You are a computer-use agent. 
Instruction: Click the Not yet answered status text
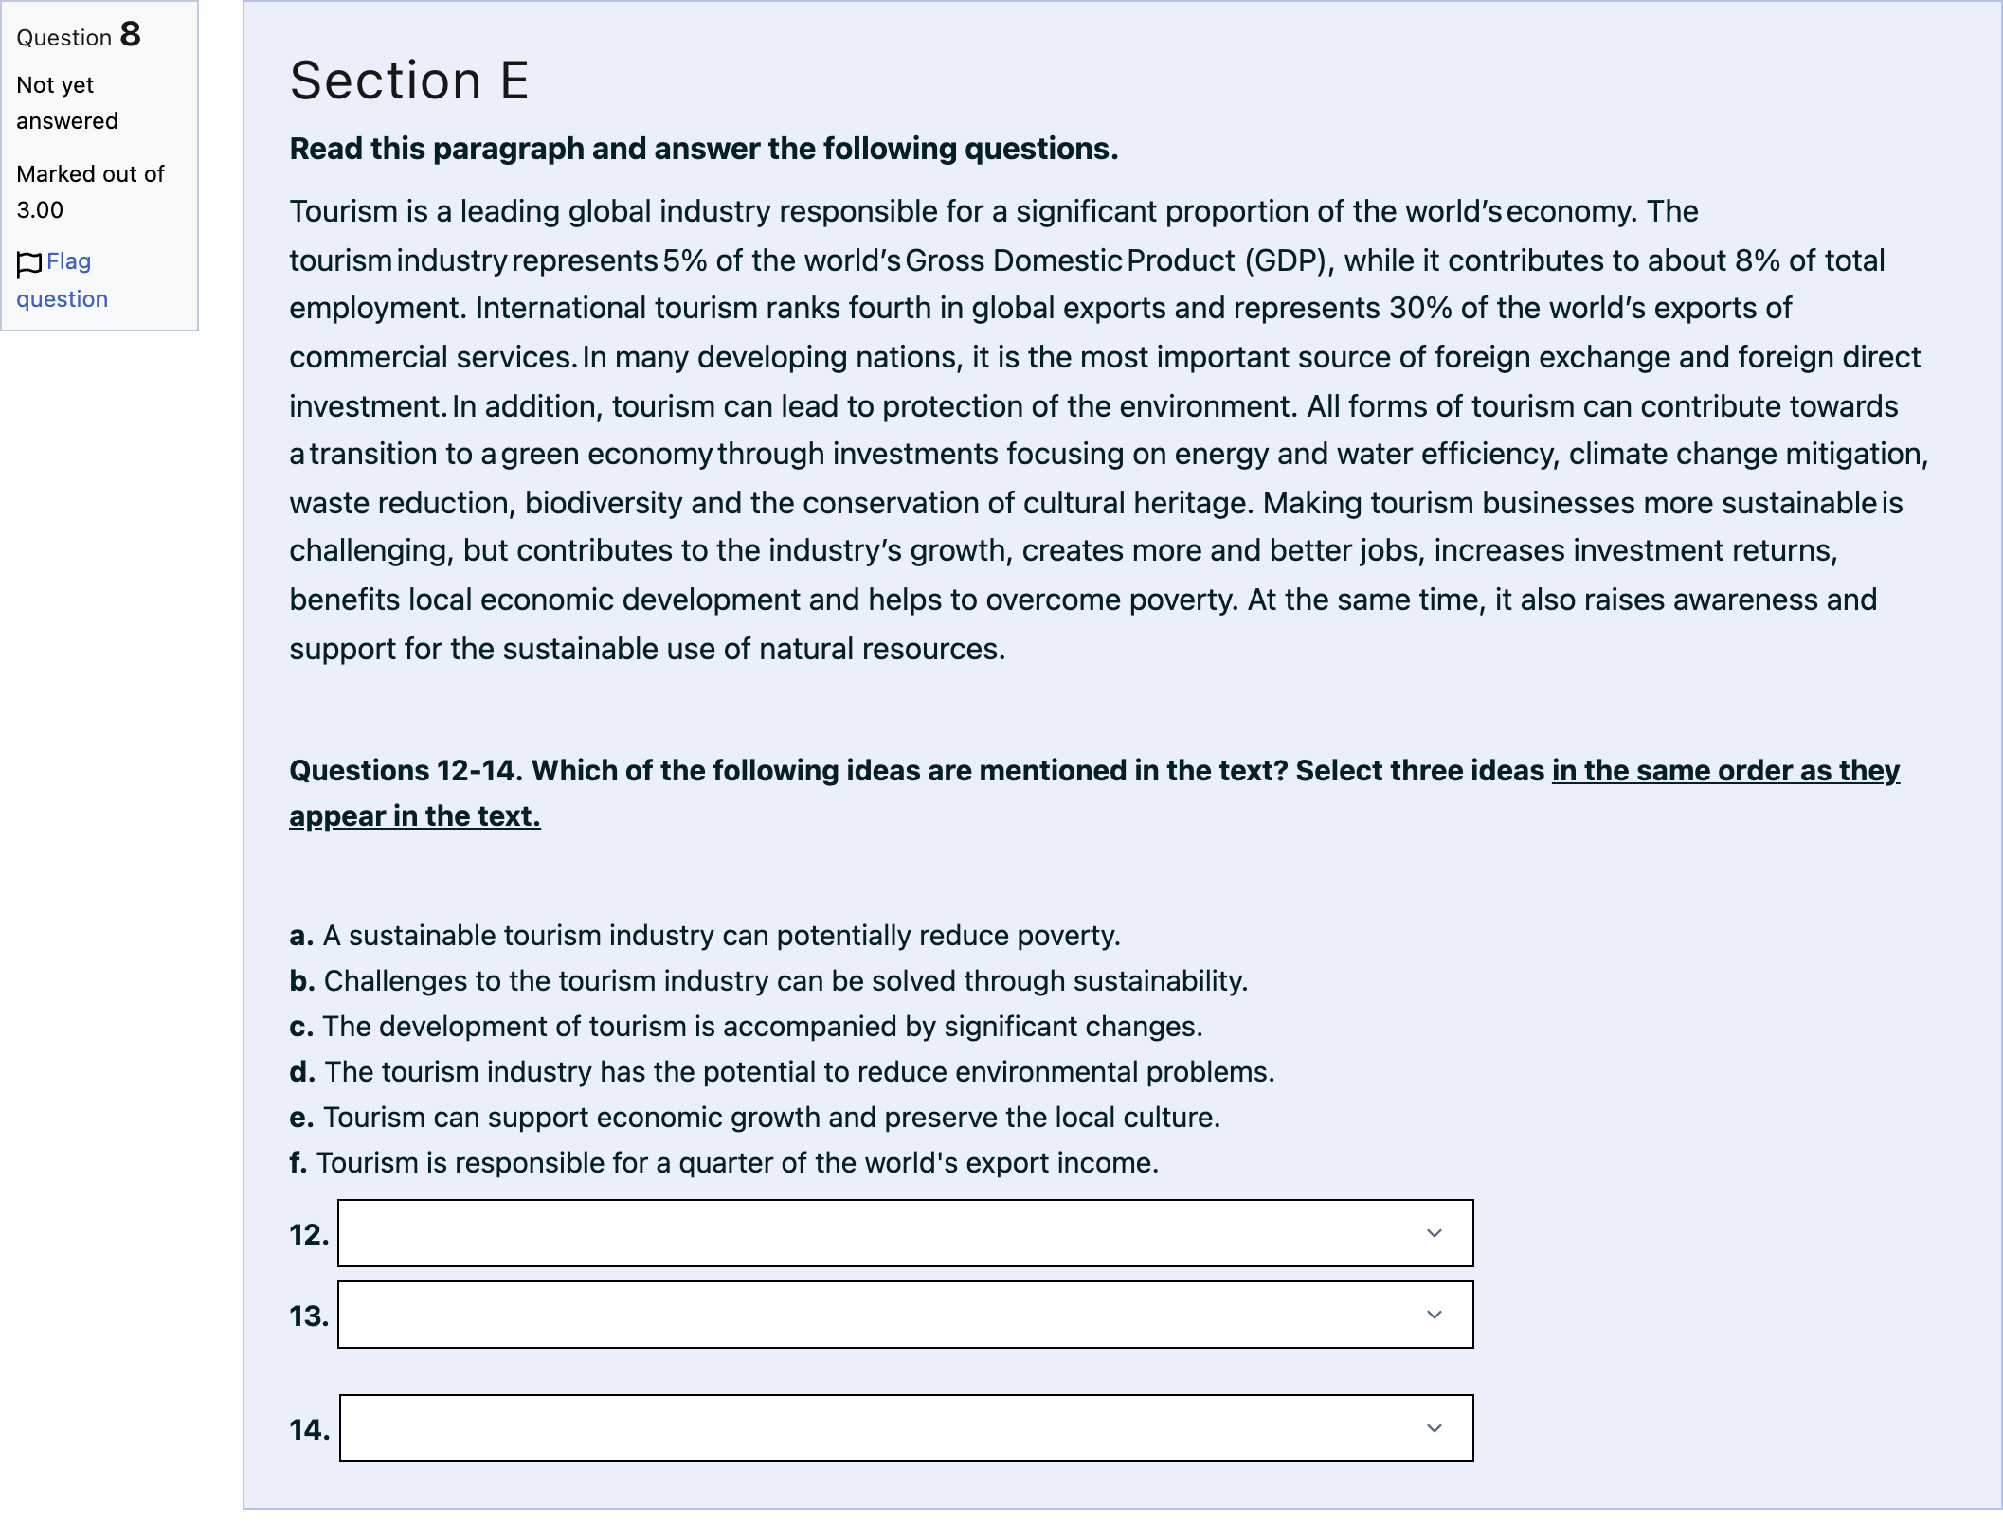tap(67, 103)
